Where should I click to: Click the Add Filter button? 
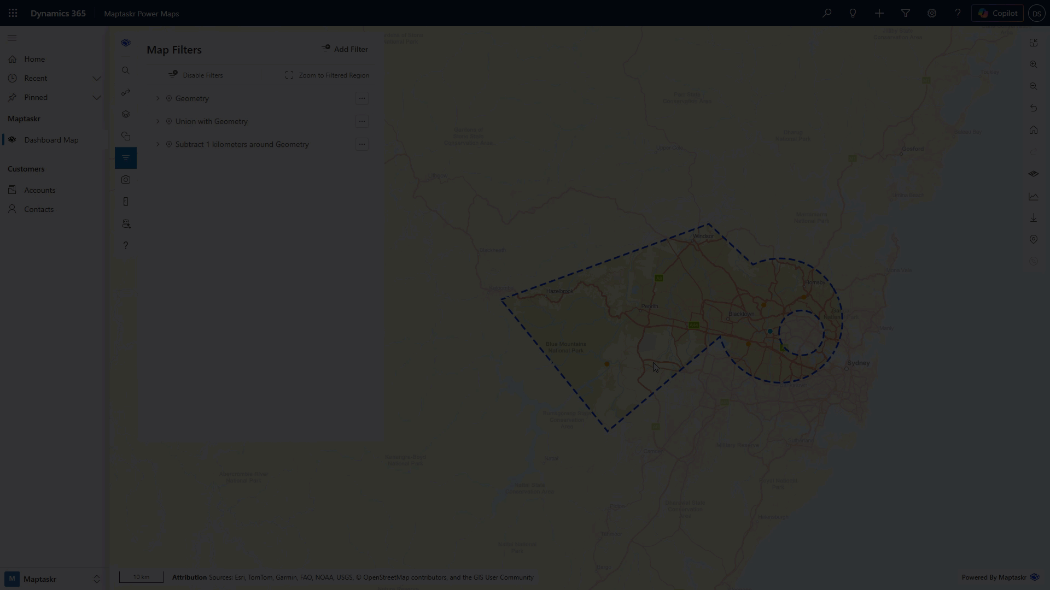coord(345,49)
